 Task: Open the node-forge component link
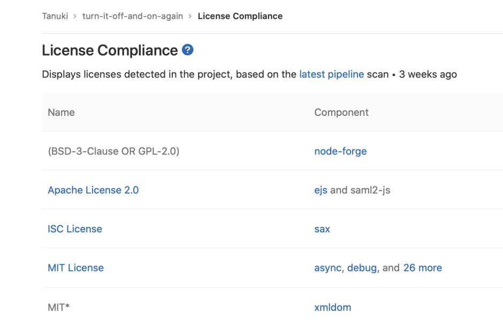tap(340, 151)
